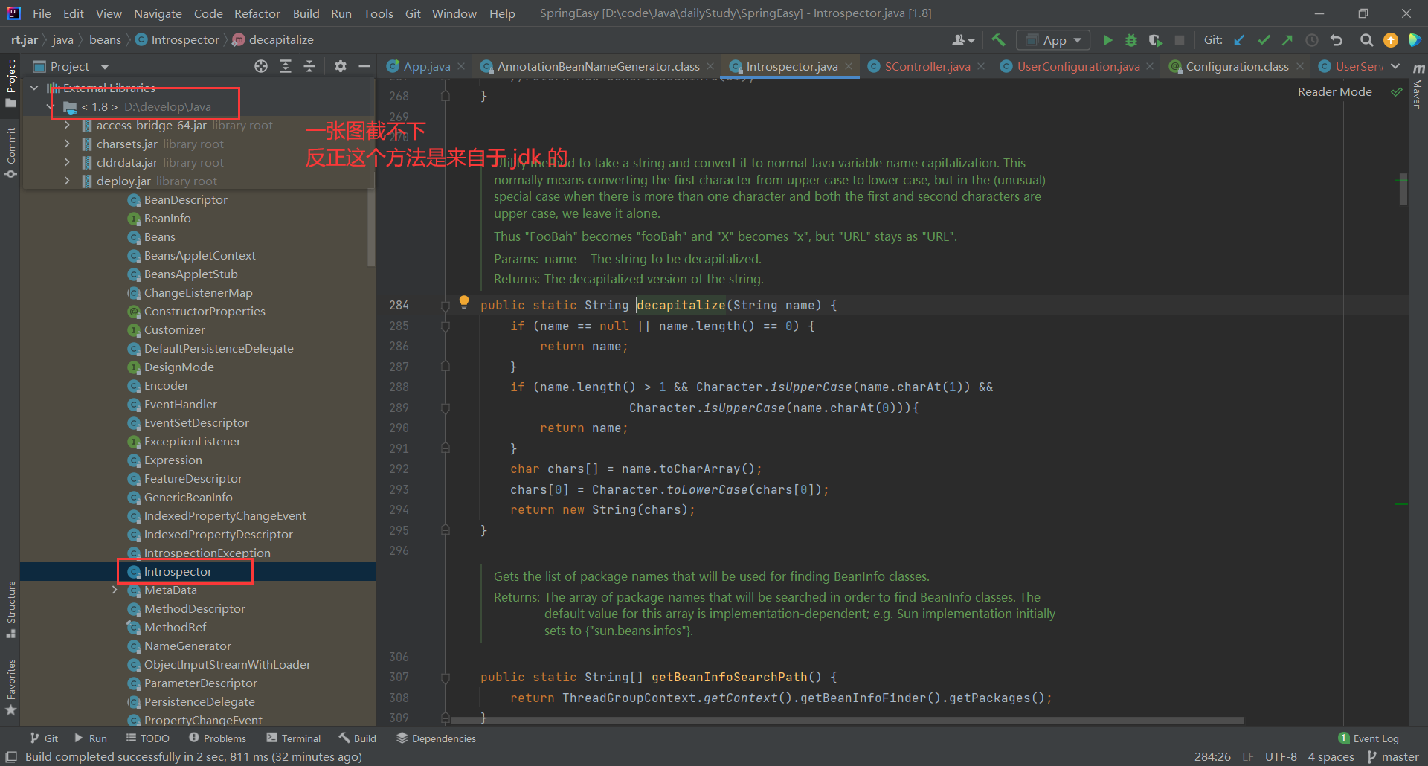Open Problems tool window
1428x766 pixels.
[x=217, y=738]
